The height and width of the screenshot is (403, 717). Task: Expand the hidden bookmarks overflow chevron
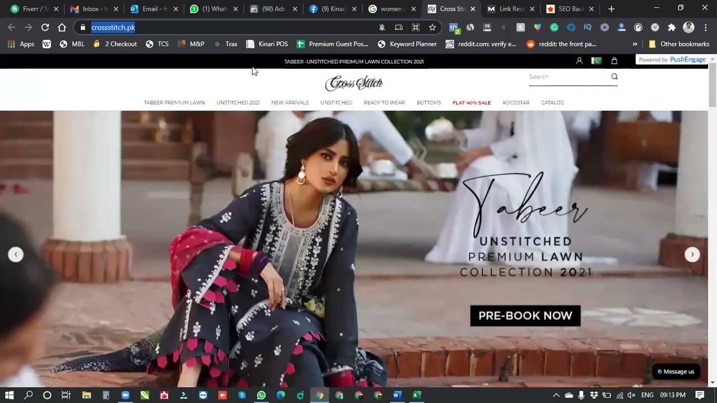click(635, 44)
